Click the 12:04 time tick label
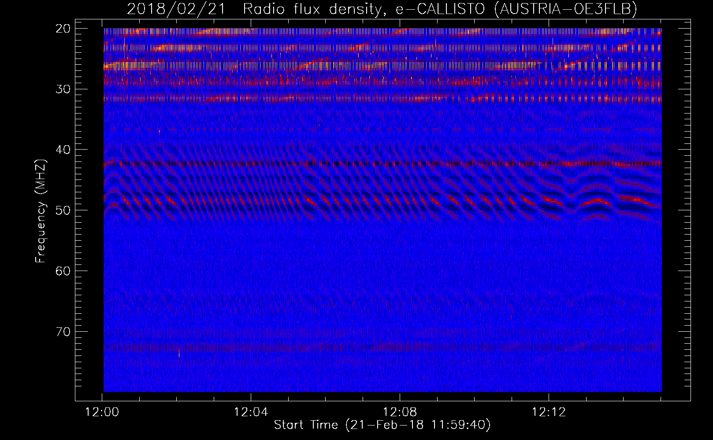 tap(251, 412)
